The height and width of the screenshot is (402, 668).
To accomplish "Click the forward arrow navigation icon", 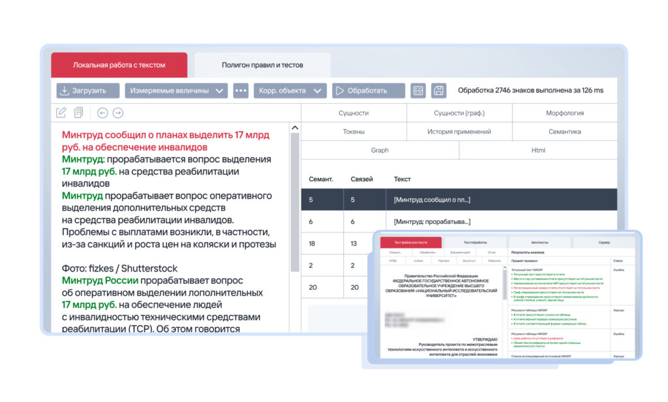I will click(117, 112).
